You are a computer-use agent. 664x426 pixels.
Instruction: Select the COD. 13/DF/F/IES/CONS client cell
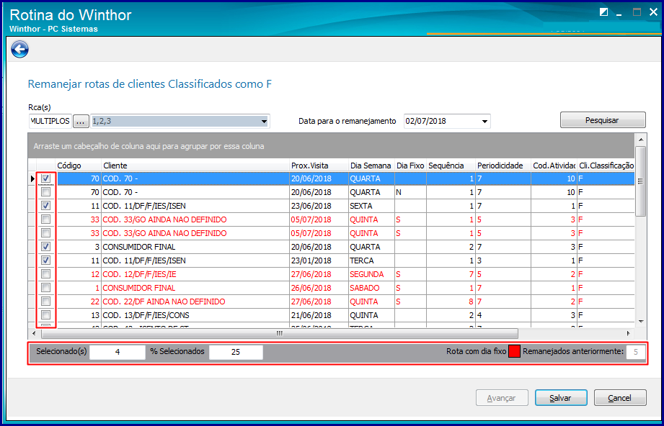[x=195, y=315]
